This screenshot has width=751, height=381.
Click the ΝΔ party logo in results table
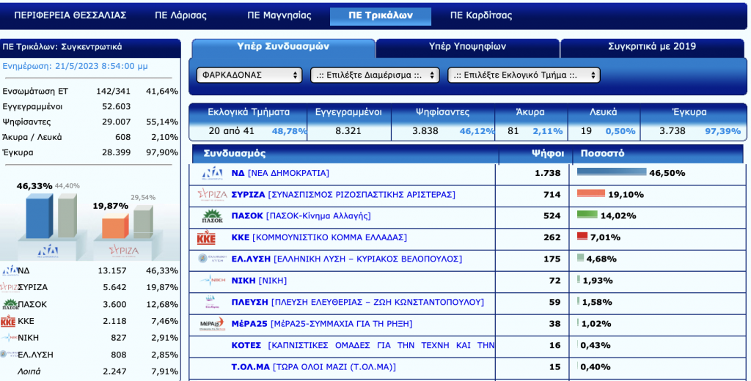click(212, 173)
